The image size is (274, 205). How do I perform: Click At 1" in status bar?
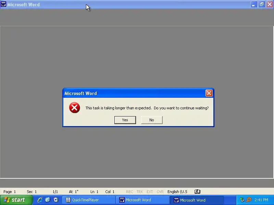[x=74, y=192]
